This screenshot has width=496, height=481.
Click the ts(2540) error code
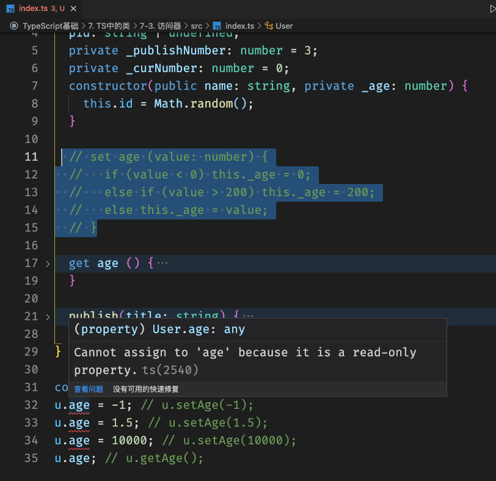[x=170, y=370]
